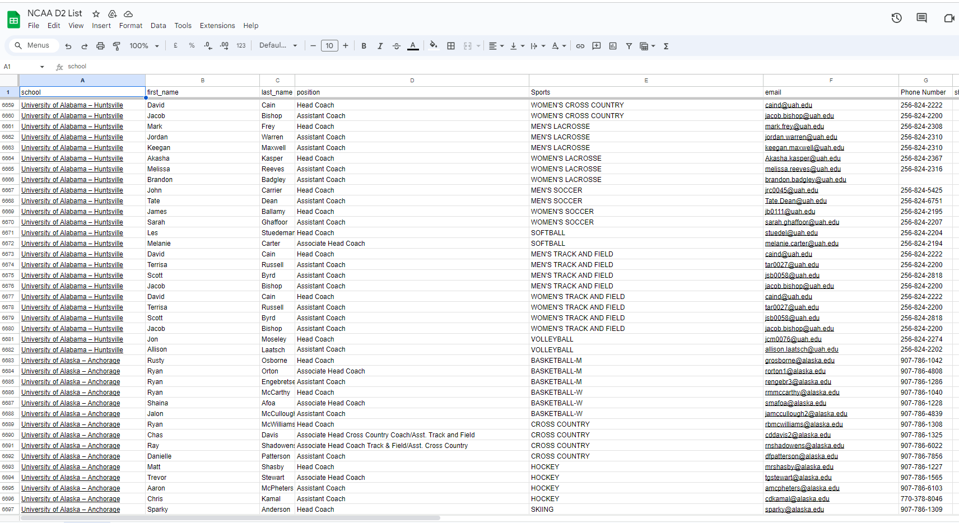Open the Extensions menu
The height and width of the screenshot is (523, 959).
[x=217, y=26]
